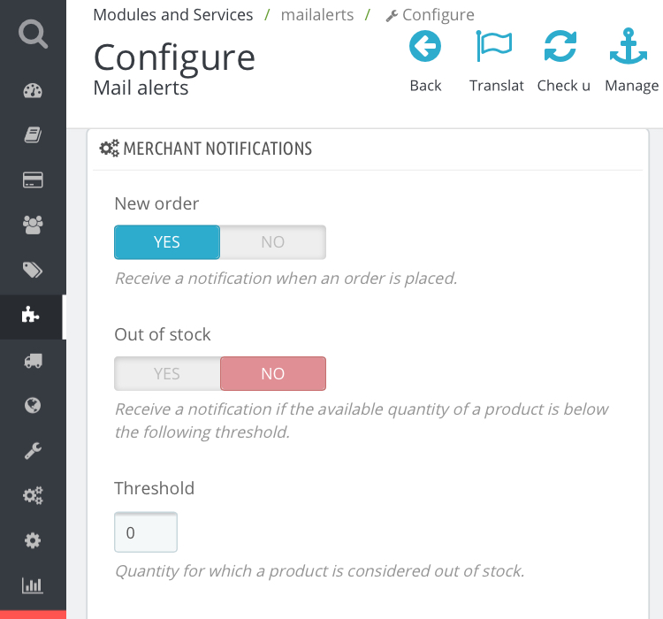Screen dimensions: 663x619
Task: Go to the Dashboard gauge icon
Action: 33,91
